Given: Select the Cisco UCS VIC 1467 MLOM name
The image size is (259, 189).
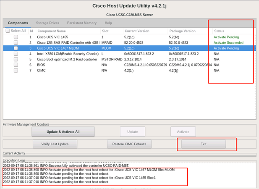Looking at the screenshot, I should pos(58,48).
